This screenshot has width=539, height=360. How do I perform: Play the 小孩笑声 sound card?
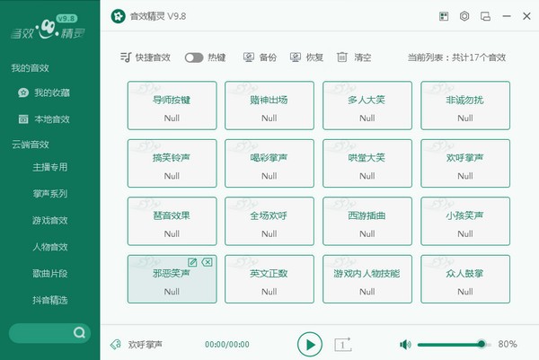[x=465, y=221]
